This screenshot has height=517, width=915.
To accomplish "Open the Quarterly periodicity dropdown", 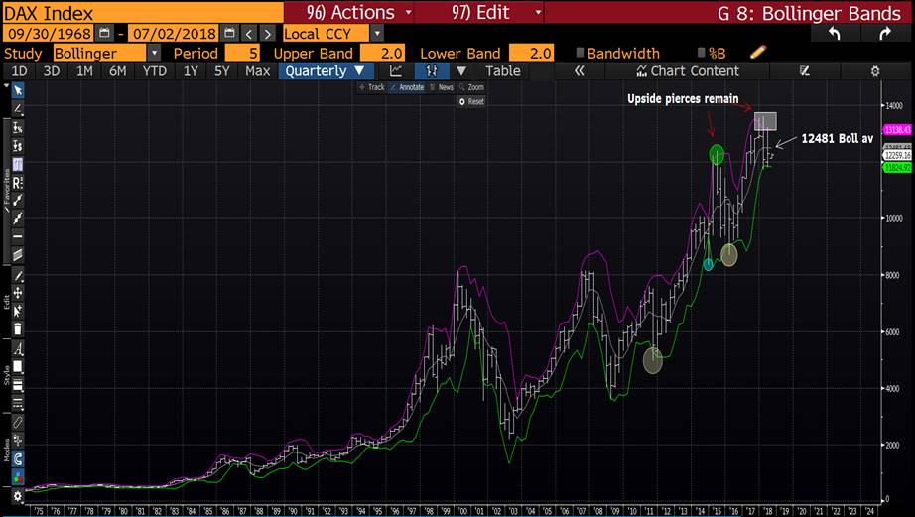I will (325, 71).
